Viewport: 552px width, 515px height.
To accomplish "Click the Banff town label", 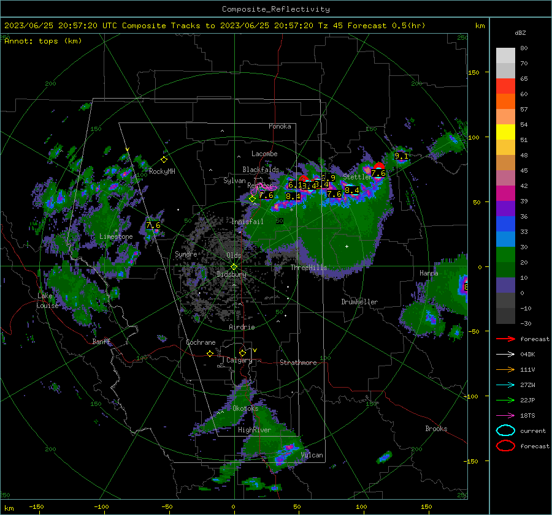I will click(101, 342).
